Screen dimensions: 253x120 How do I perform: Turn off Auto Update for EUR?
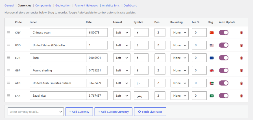pos(224,58)
